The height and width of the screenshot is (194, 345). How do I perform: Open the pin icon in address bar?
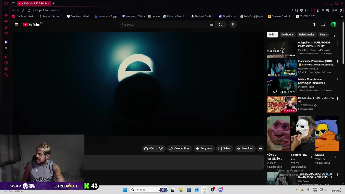coord(292,10)
